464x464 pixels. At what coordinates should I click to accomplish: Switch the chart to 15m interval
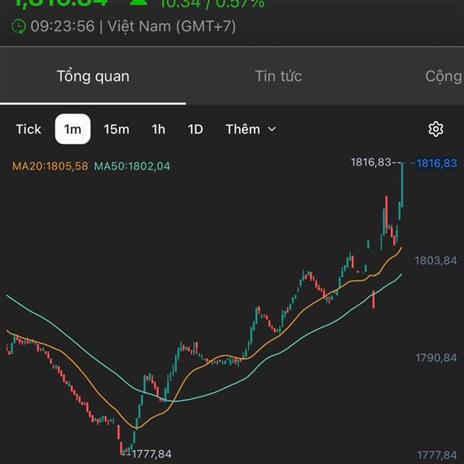coord(116,129)
